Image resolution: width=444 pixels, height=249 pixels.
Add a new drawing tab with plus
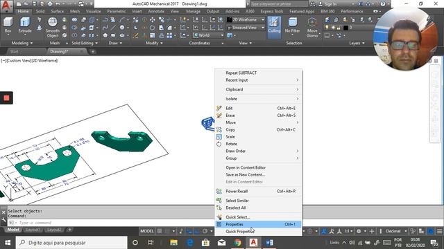(93, 52)
